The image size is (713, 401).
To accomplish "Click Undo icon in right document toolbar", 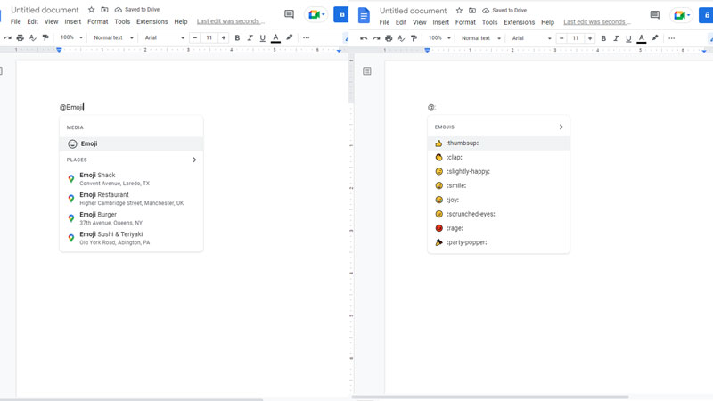I will tap(364, 38).
